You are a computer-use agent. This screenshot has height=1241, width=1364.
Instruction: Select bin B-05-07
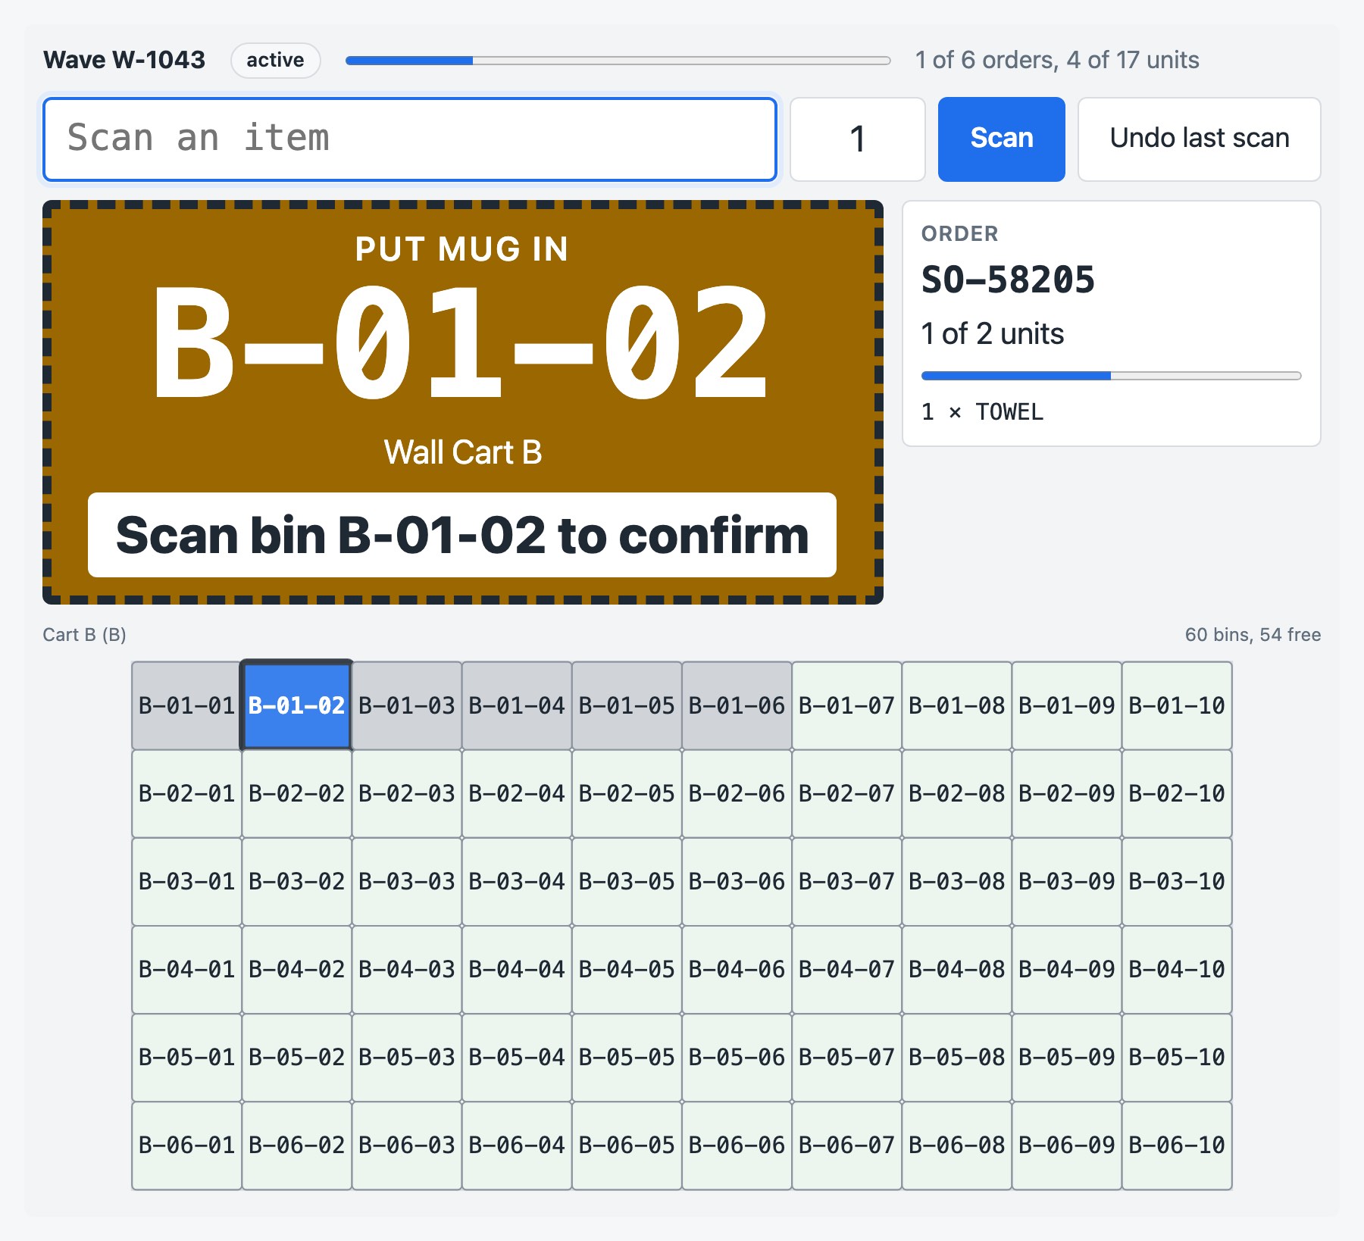click(x=846, y=1057)
